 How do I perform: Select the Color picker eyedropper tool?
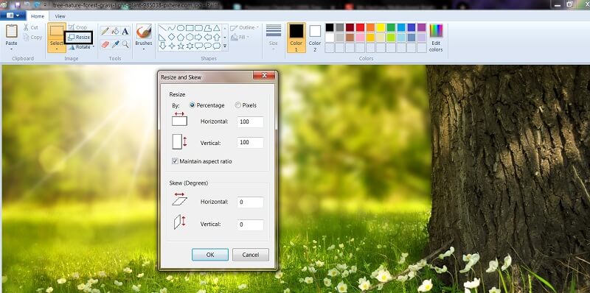(115, 44)
